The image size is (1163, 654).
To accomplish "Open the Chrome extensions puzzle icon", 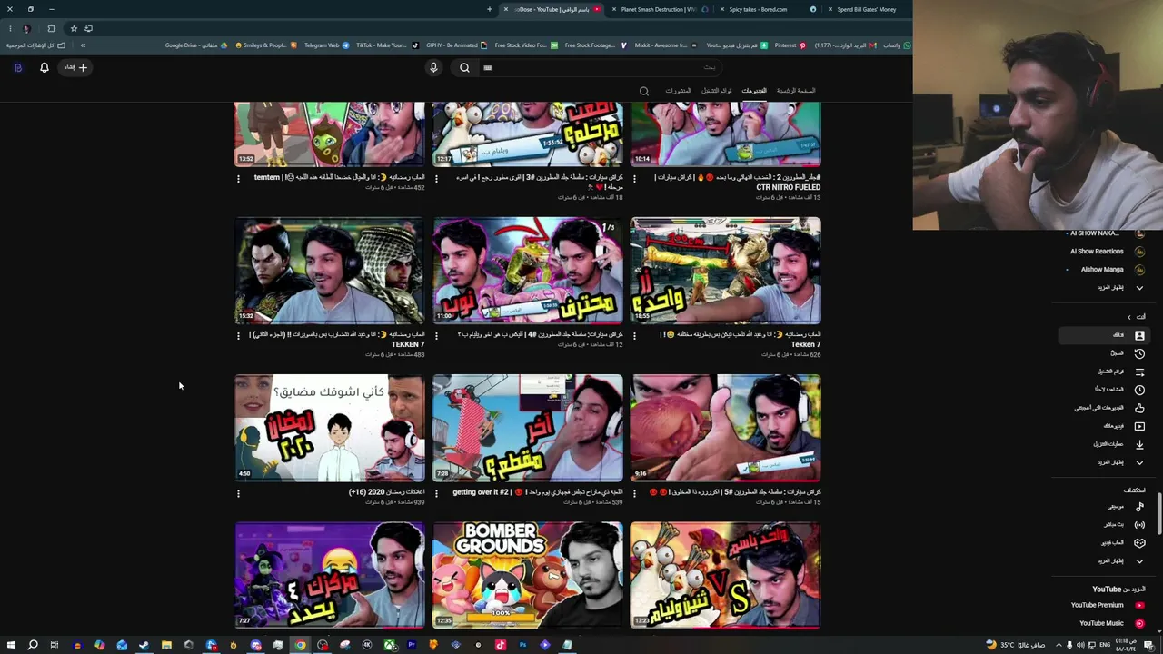I will [x=51, y=28].
